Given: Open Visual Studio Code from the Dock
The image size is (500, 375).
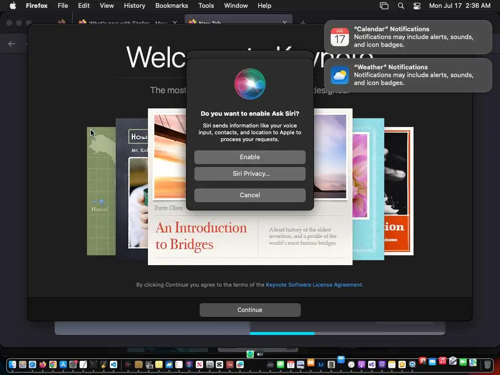Looking at the screenshot, I should [113, 364].
